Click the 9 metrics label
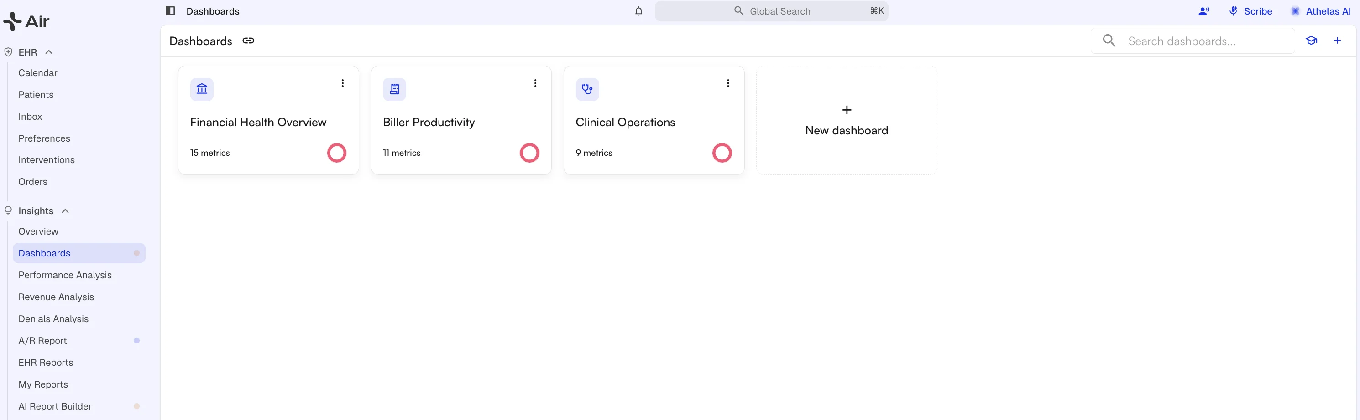1360x420 pixels. [x=594, y=153]
